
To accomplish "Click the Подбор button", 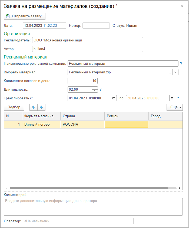I will click(14, 107).
